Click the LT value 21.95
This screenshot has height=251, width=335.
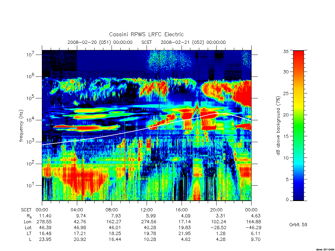coord(185,233)
